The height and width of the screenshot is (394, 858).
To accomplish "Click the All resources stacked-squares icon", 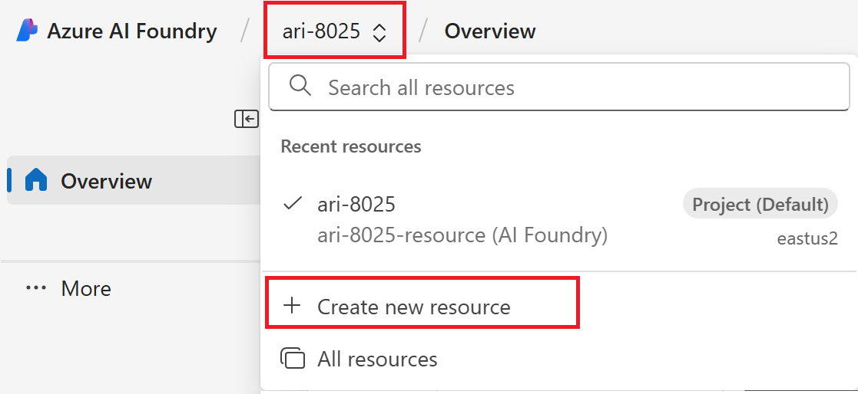I will click(293, 359).
